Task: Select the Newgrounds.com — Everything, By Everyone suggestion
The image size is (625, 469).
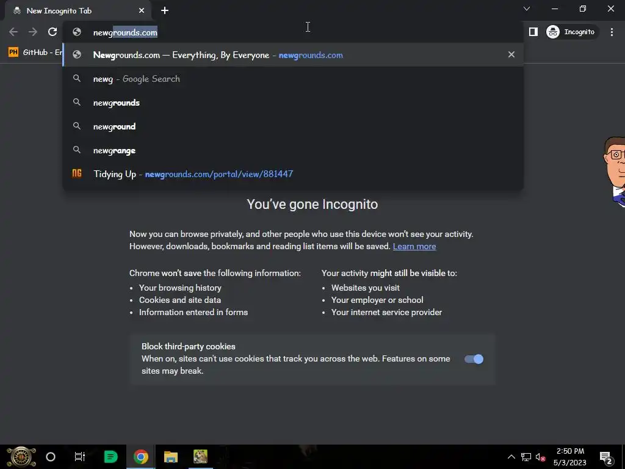Action: click(293, 55)
